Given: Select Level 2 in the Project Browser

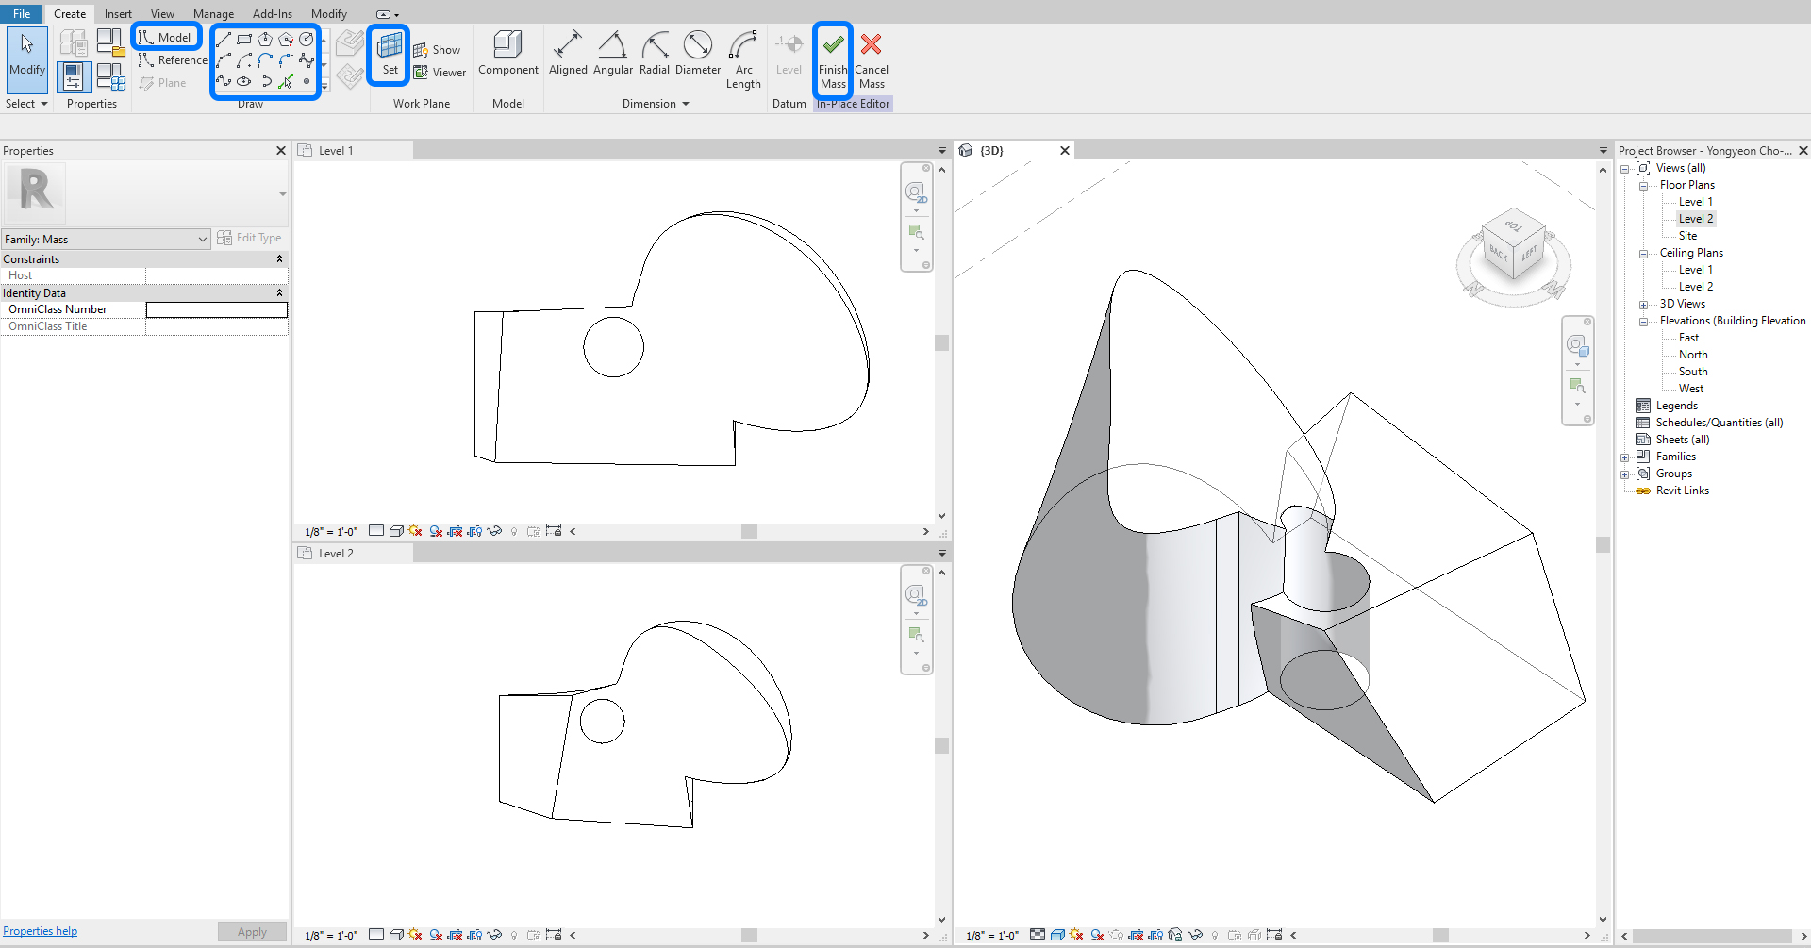Looking at the screenshot, I should coord(1696,219).
